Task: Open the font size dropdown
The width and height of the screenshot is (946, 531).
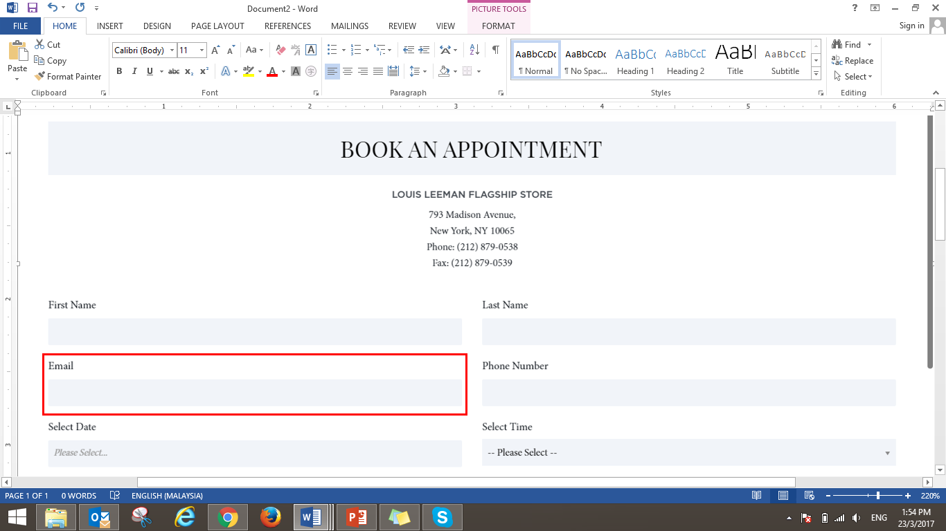Action: click(x=202, y=50)
